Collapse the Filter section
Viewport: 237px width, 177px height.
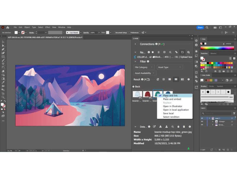tap(135, 61)
